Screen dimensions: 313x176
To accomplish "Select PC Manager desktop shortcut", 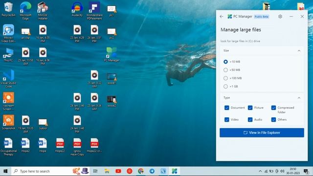I will (x=112, y=55).
